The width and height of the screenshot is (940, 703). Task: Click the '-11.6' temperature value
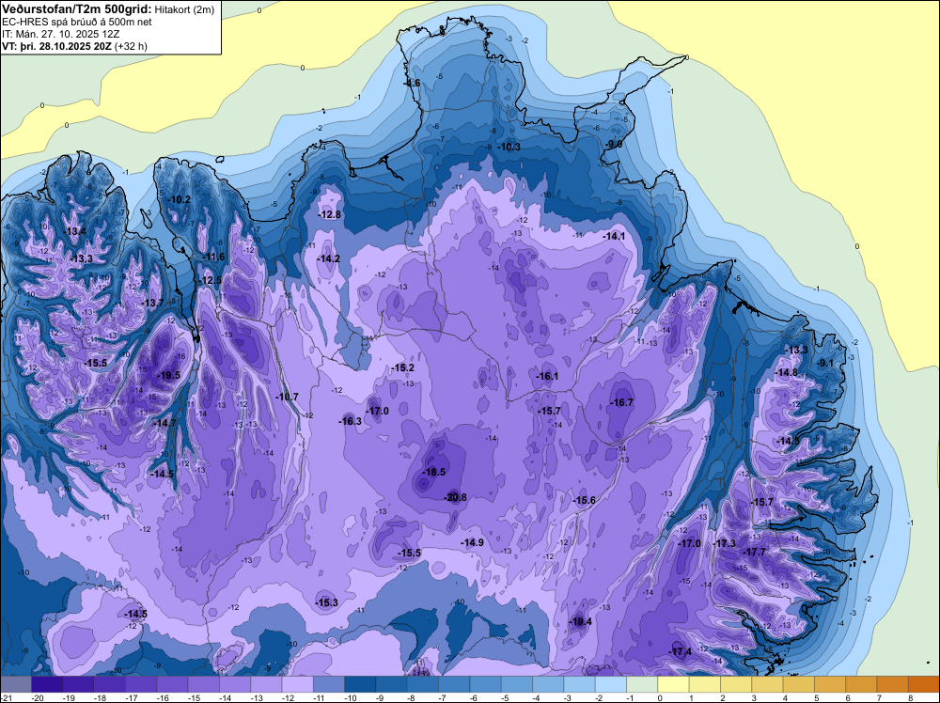tap(213, 258)
